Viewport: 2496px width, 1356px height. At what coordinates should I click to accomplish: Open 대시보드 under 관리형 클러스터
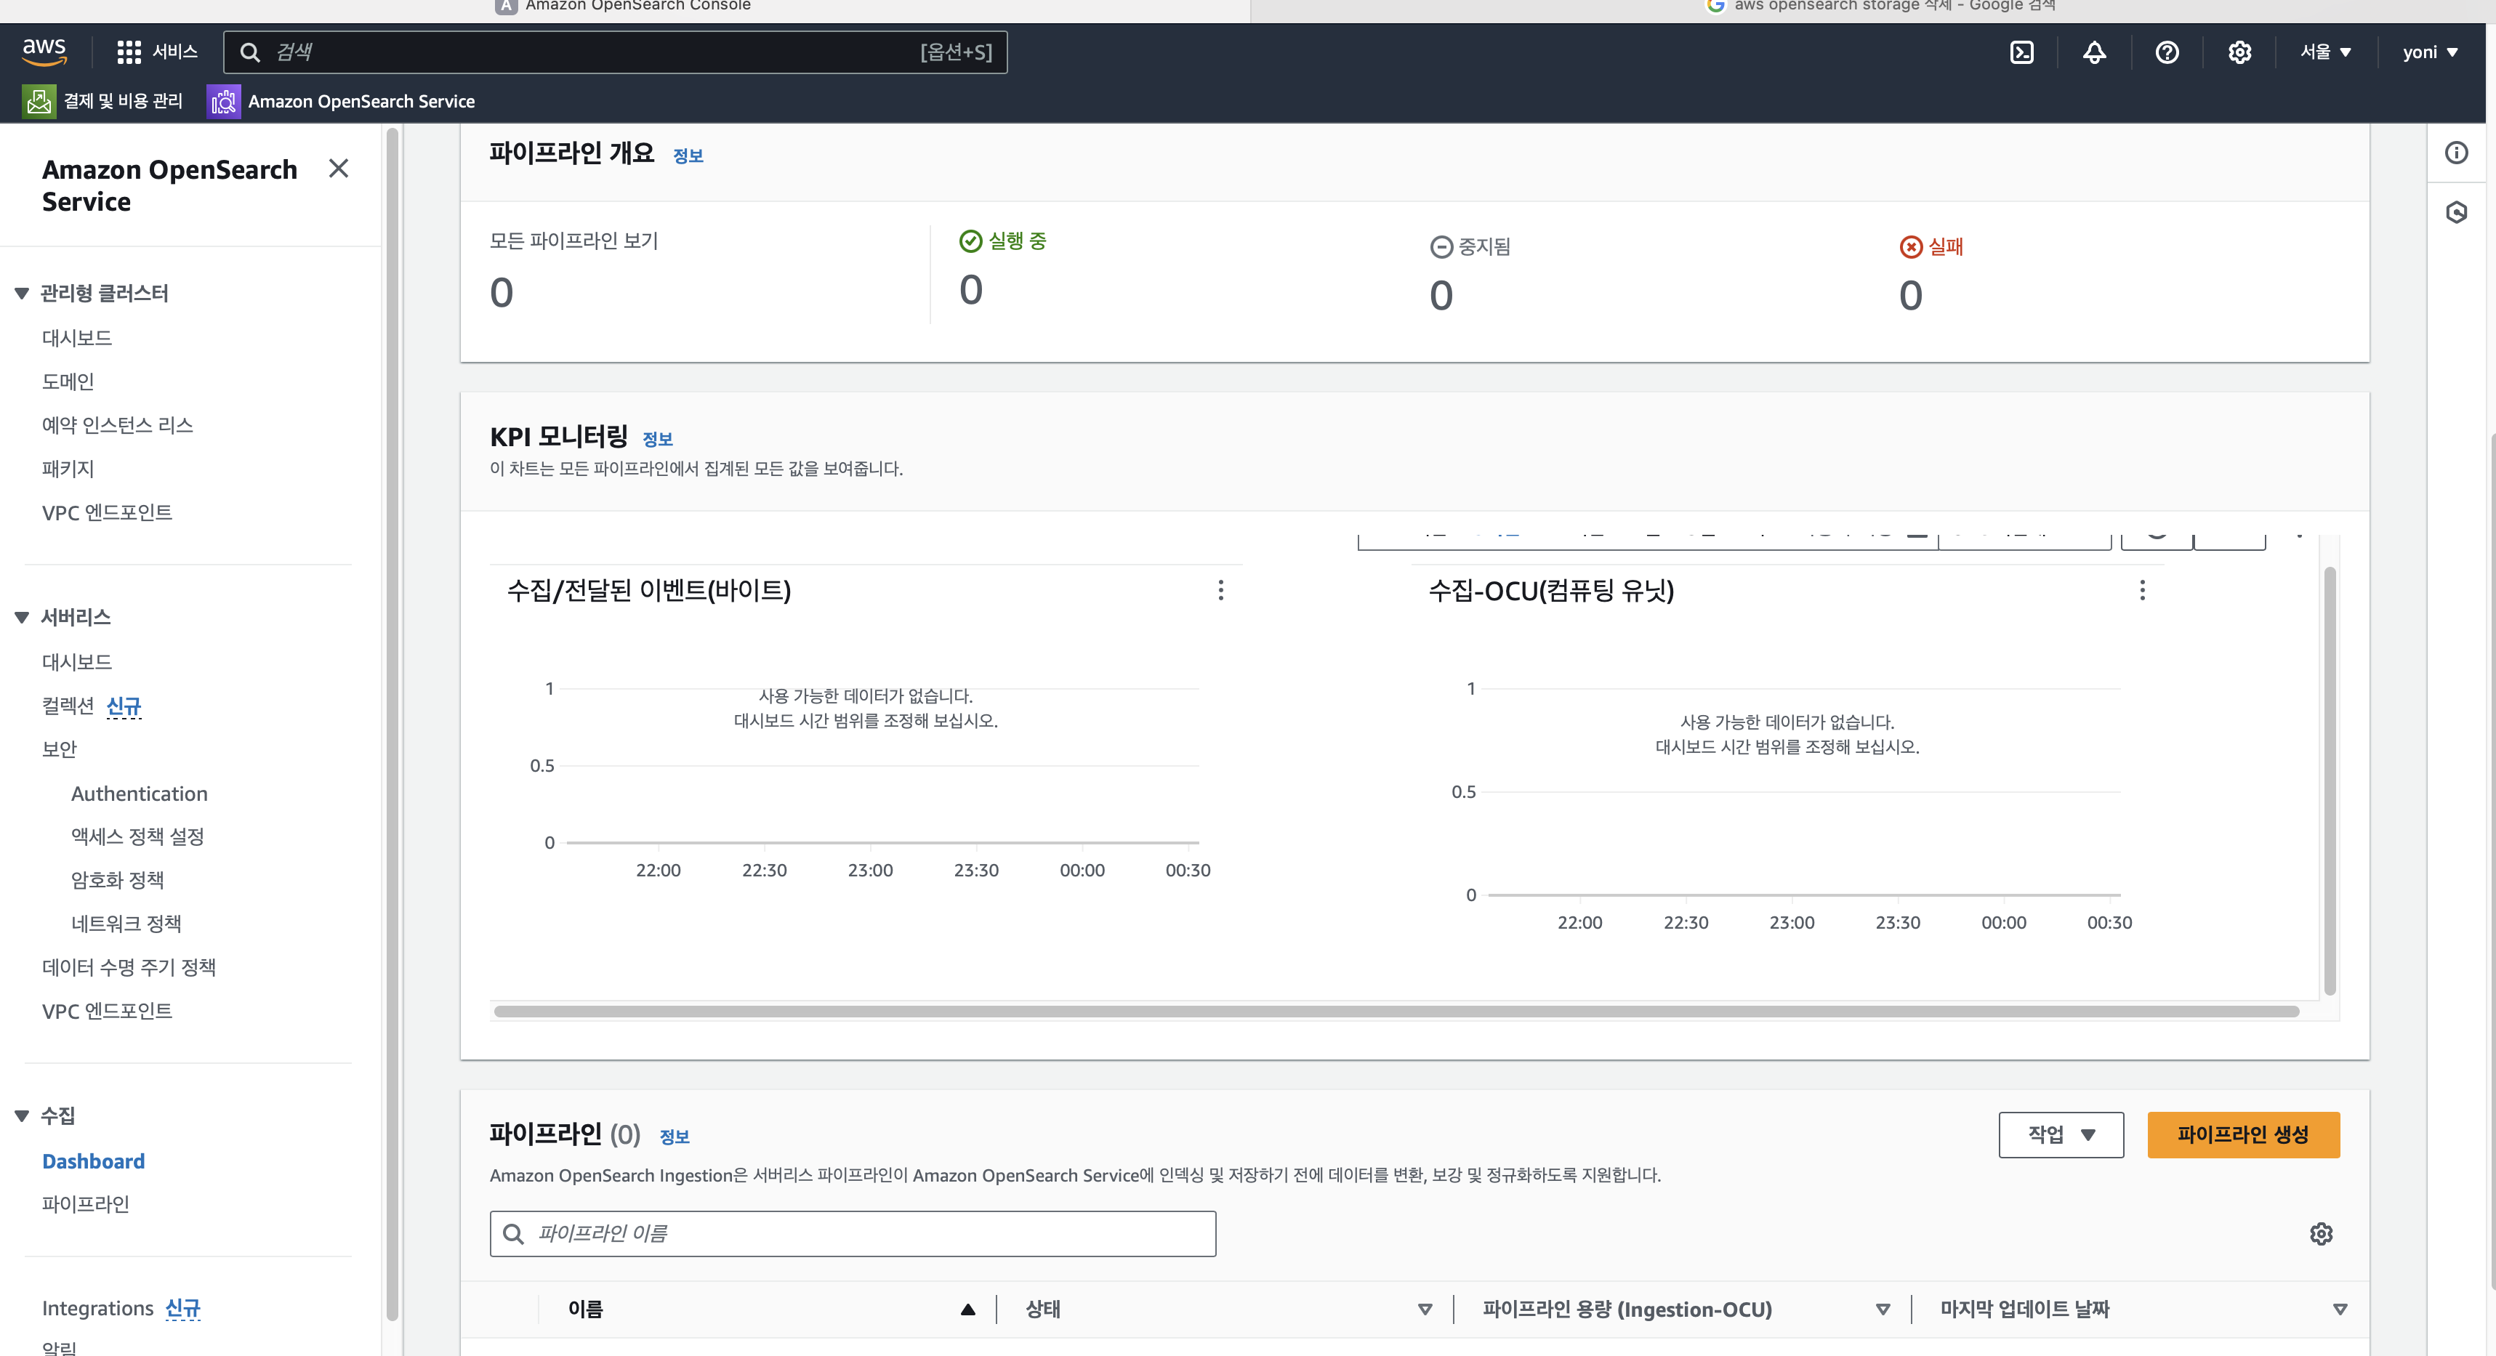pyautogui.click(x=76, y=338)
